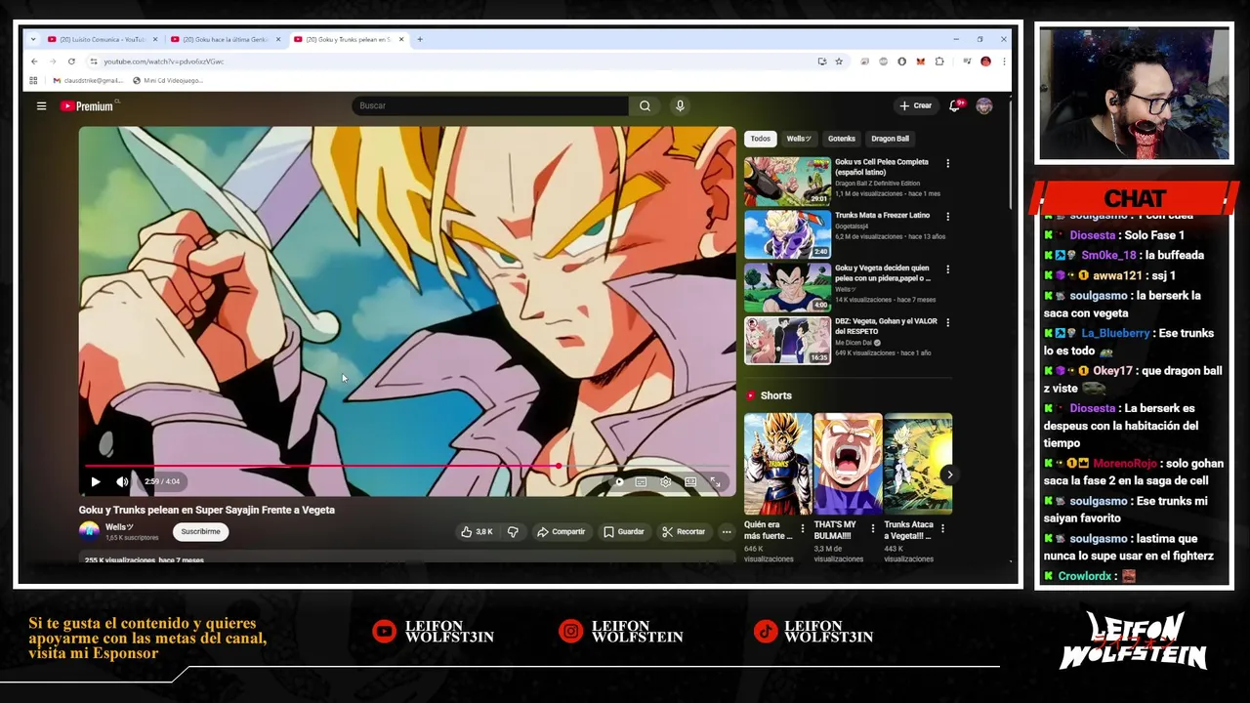Open player settings gear
This screenshot has height=703, width=1250.
click(666, 481)
